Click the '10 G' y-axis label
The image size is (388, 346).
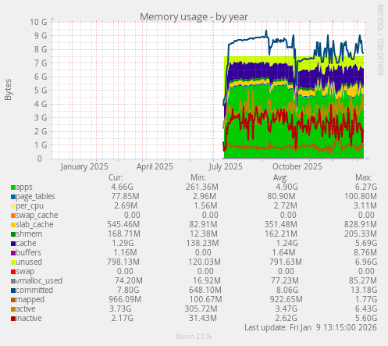coord(38,22)
